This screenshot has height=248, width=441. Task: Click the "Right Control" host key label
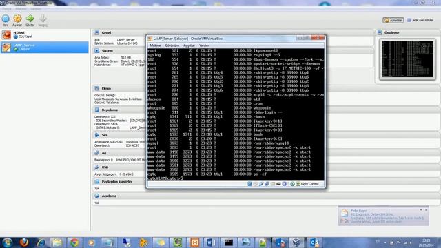click(x=309, y=184)
